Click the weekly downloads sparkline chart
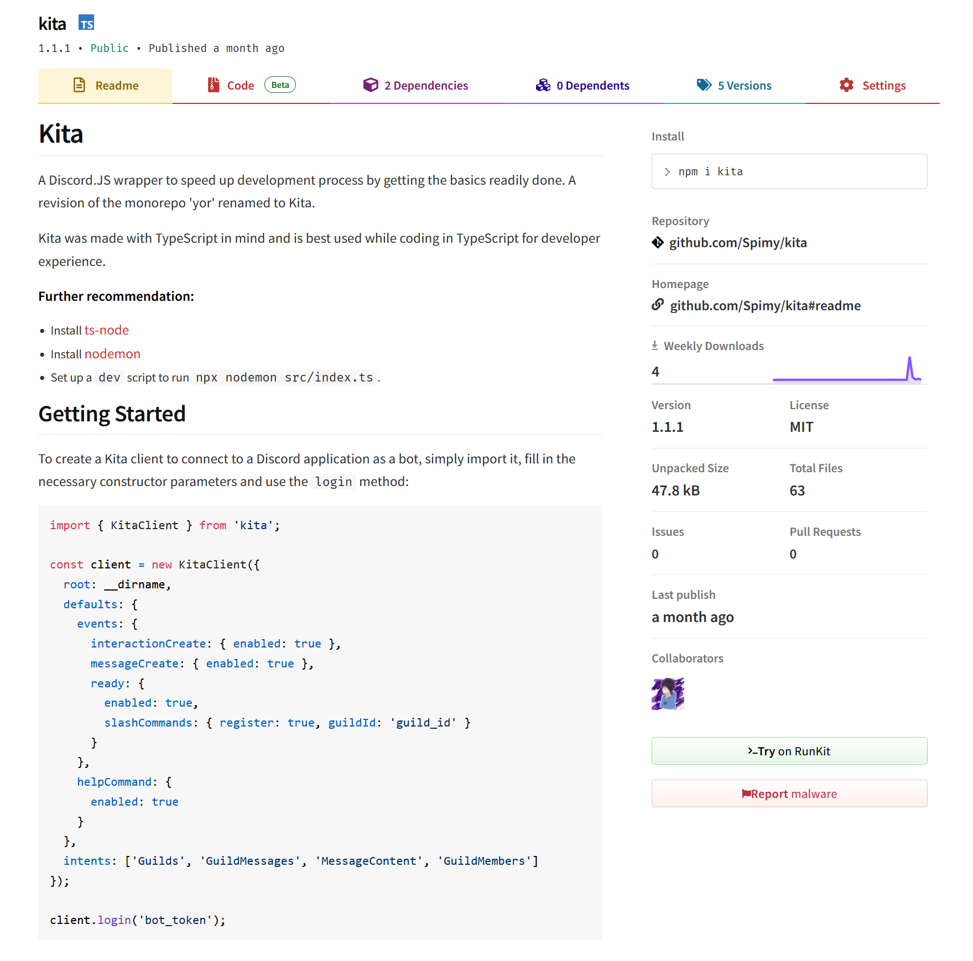 847,369
